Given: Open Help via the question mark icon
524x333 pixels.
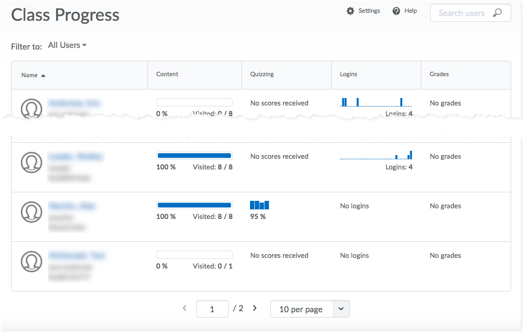Looking at the screenshot, I should point(396,11).
